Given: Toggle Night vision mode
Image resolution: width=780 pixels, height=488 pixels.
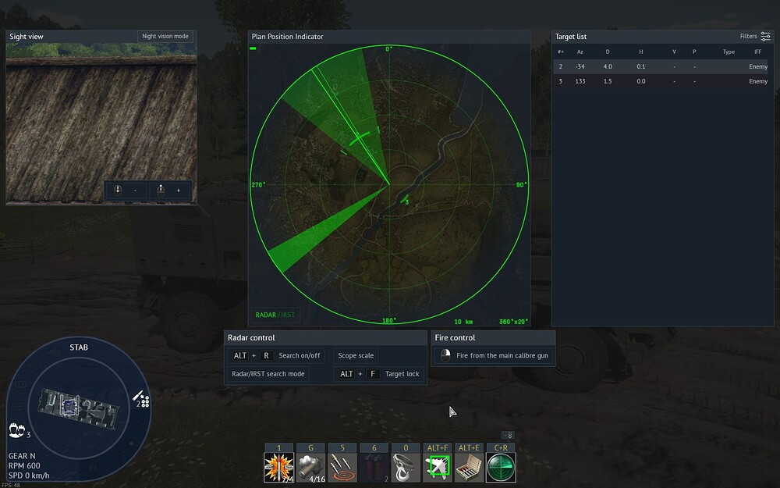Looking at the screenshot, I should pyautogui.click(x=165, y=37).
